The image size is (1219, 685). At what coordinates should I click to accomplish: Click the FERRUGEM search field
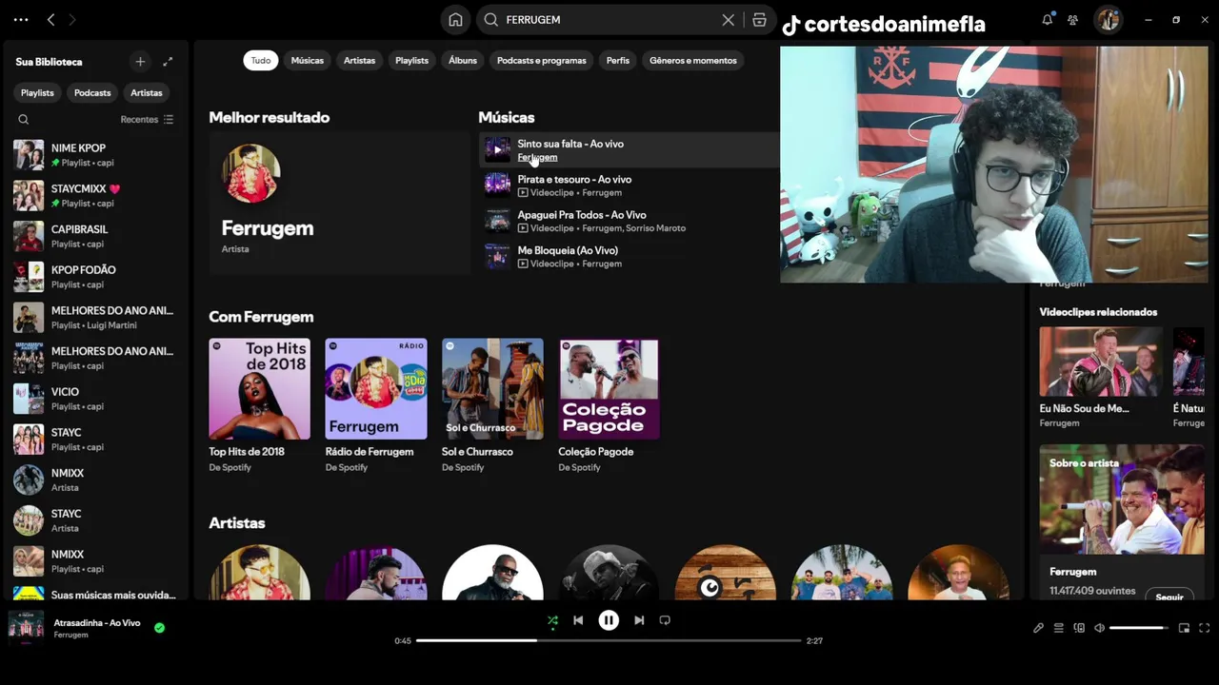(x=609, y=20)
